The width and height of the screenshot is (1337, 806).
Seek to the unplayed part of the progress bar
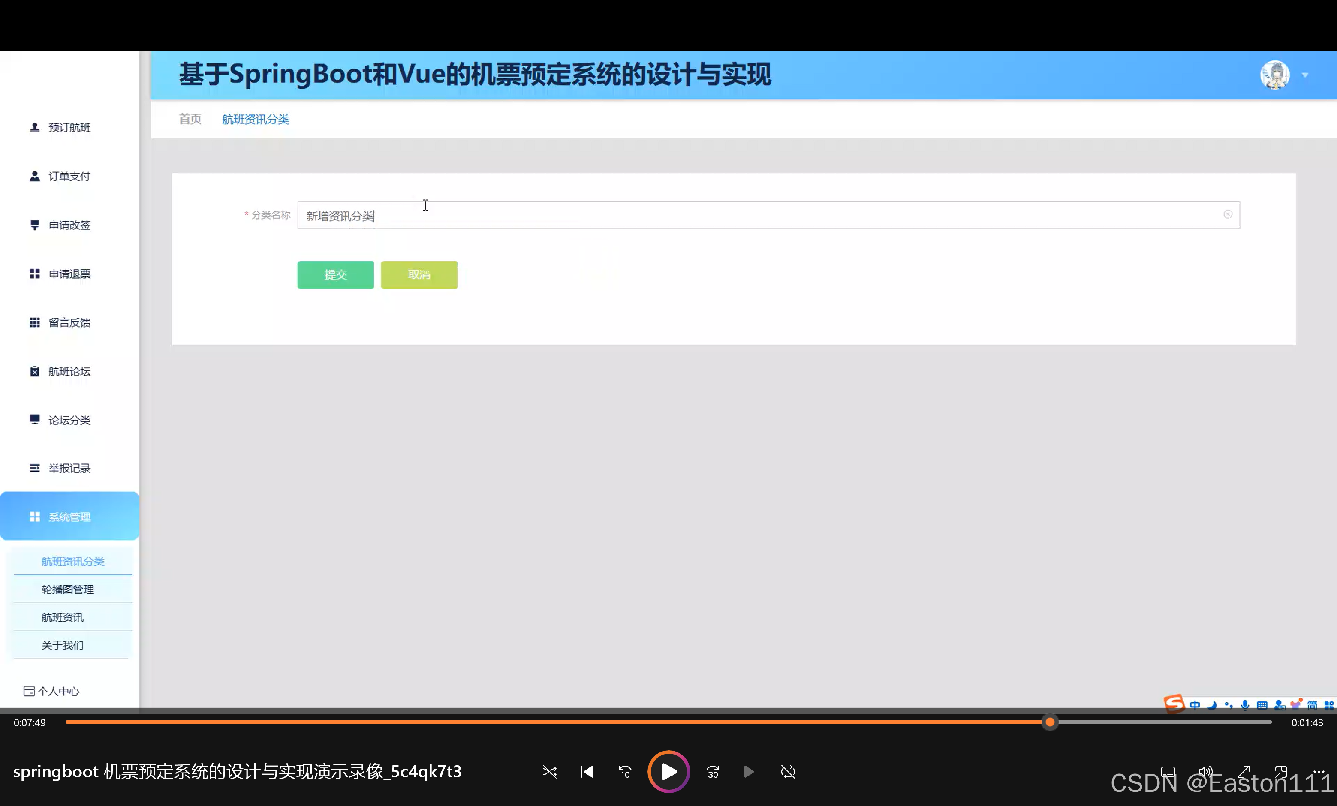1165,722
